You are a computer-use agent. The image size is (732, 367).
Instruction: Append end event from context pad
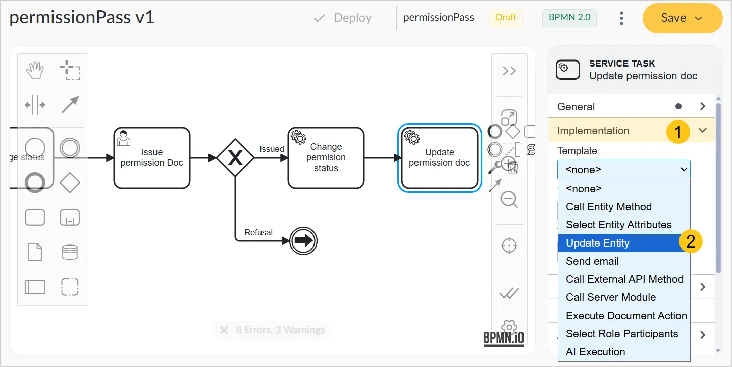pyautogui.click(x=495, y=132)
